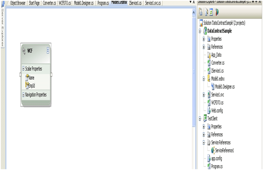Image resolution: width=263 pixels, height=170 pixels.
Task: Click Show All Files toolbar icon
Action: click(x=206, y=12)
